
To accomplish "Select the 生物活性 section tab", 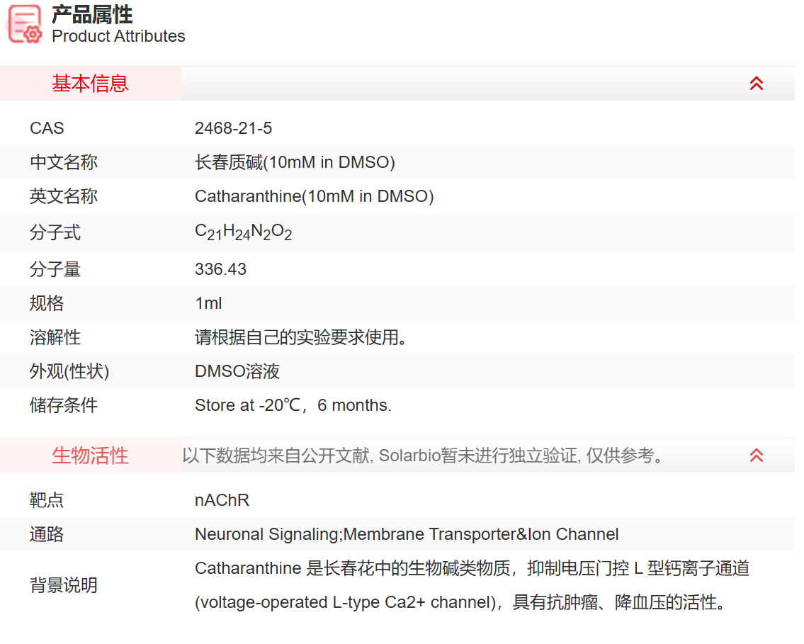I will point(89,455).
